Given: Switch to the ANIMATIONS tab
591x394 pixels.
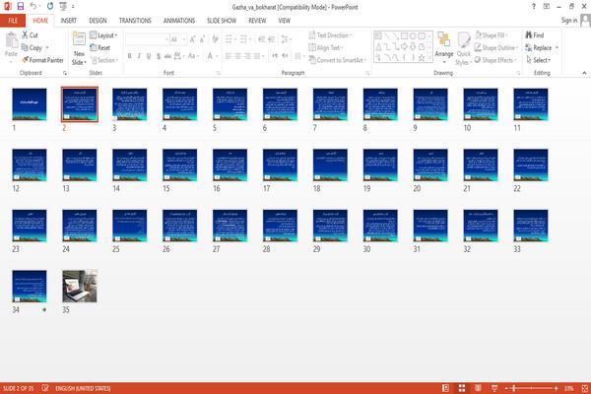Looking at the screenshot, I should 179,21.
